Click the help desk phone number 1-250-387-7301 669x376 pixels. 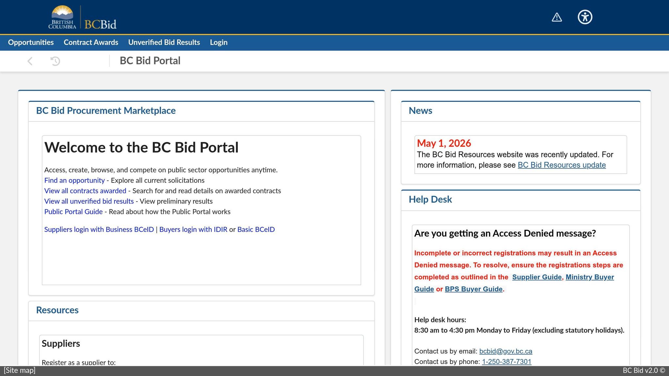(x=507, y=362)
